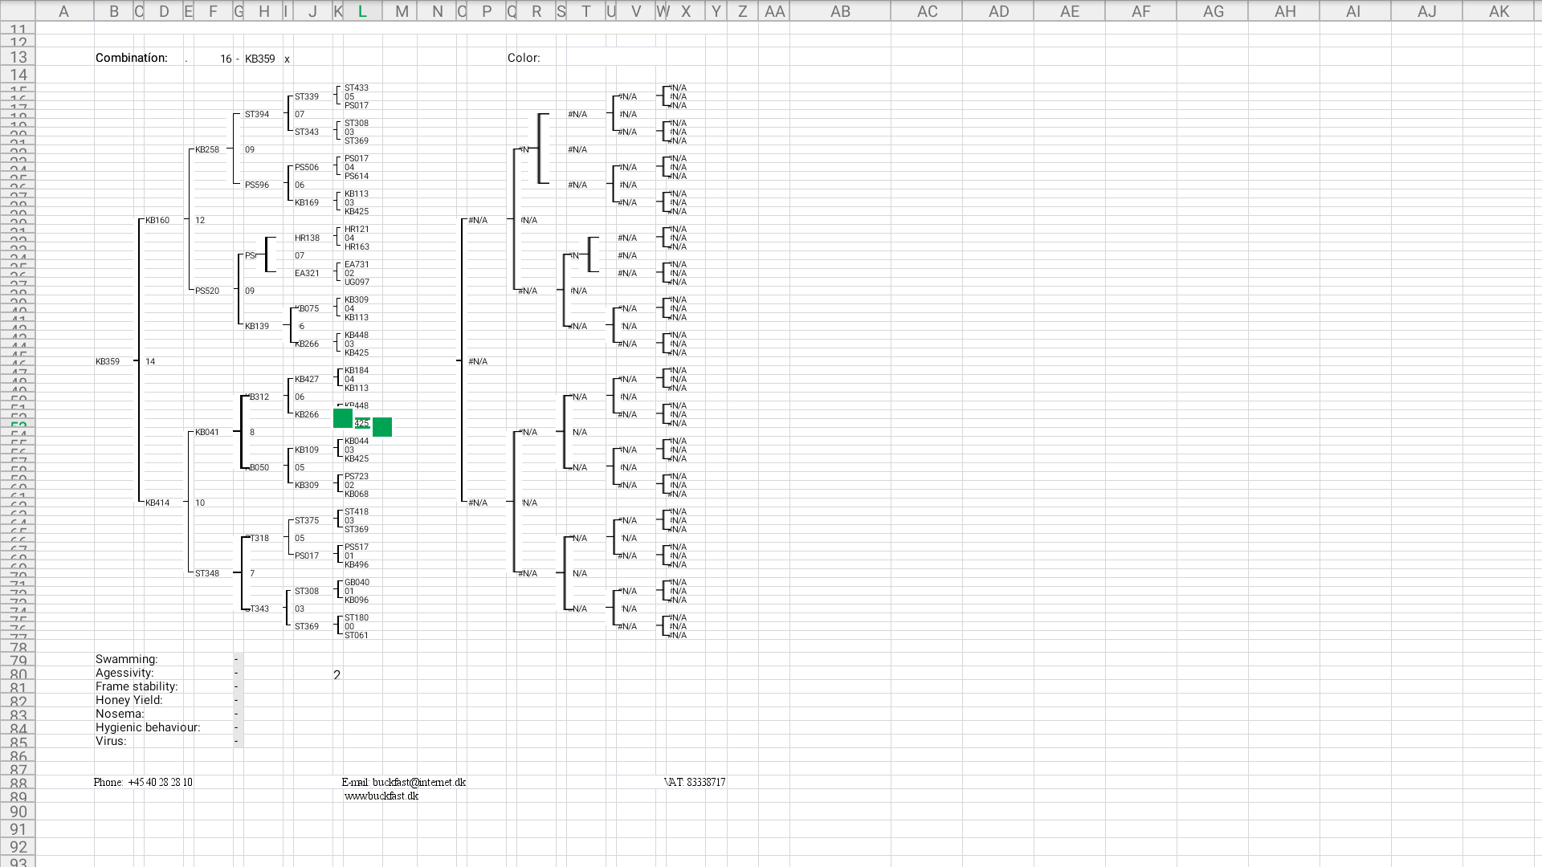Select the ST348 pedigree cell
This screenshot has height=867, width=1542.
coord(207,573)
